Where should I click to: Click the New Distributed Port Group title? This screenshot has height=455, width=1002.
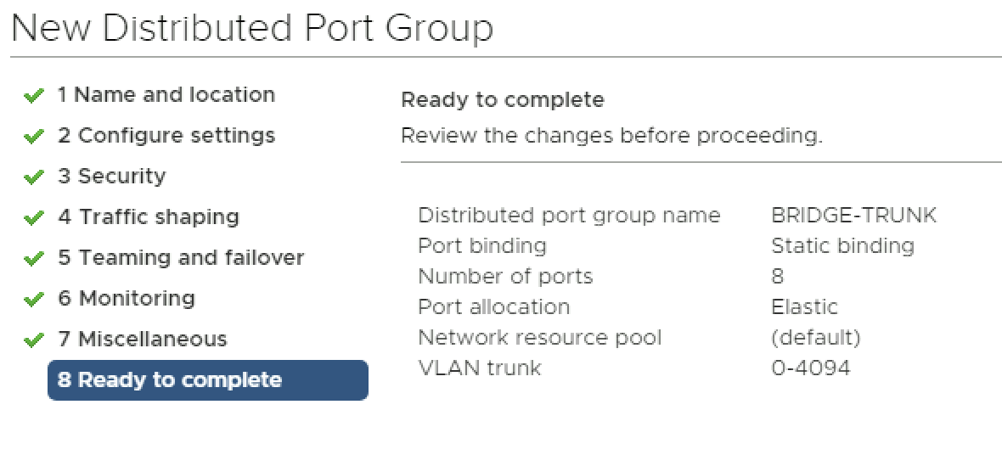click(x=252, y=29)
